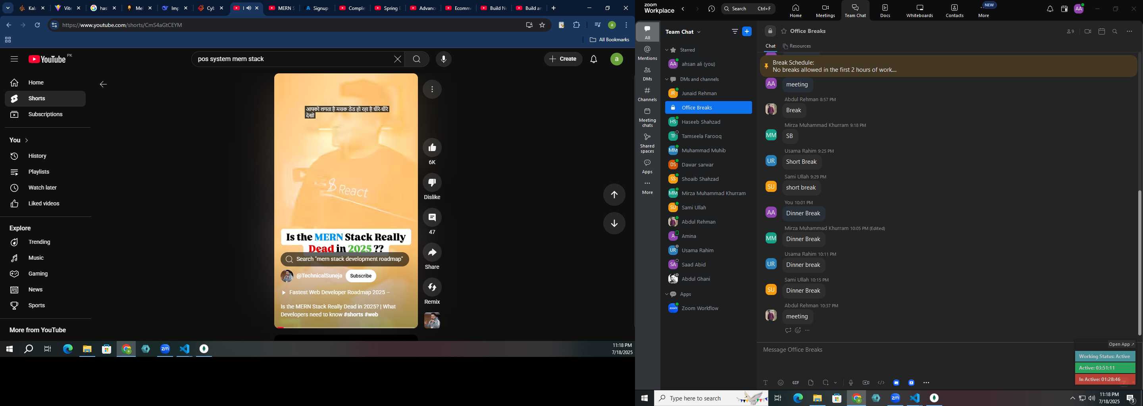Filter Team Chat list with filter icon
The width and height of the screenshot is (1143, 406).
735,31
